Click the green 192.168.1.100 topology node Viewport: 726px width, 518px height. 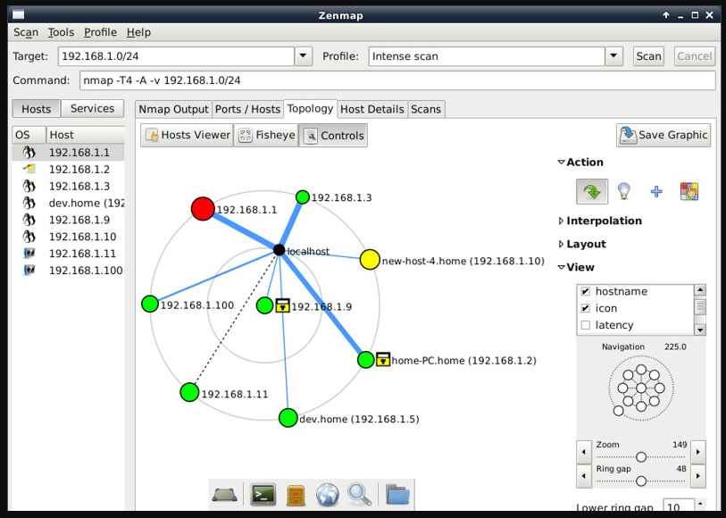click(x=150, y=304)
